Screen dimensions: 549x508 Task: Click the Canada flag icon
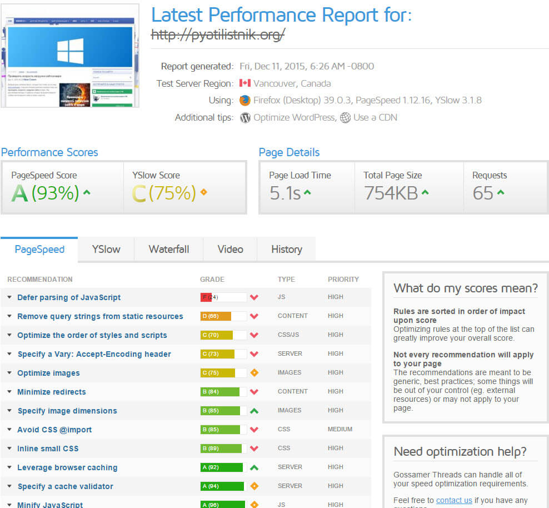click(245, 83)
